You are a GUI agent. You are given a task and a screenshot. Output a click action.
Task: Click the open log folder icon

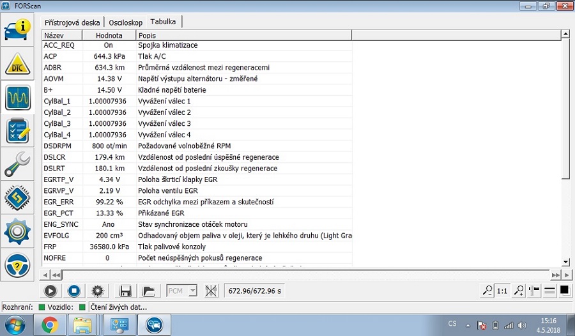click(149, 291)
